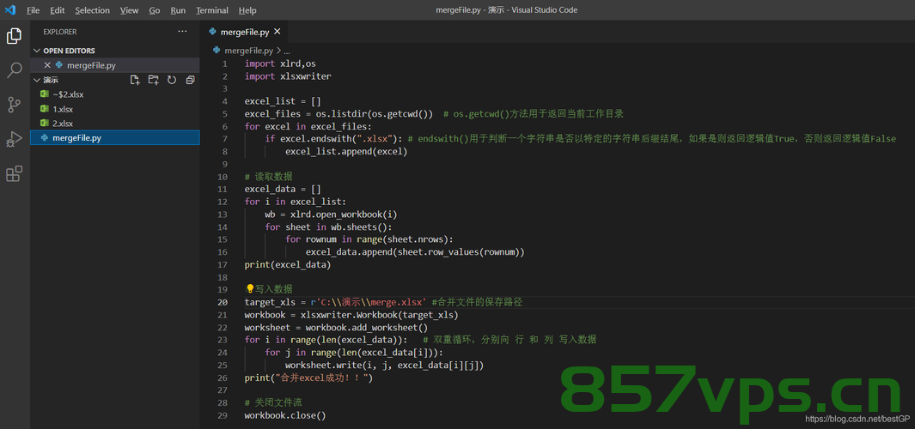Open the File menu
Image resolution: width=915 pixels, height=429 pixels.
(34, 10)
